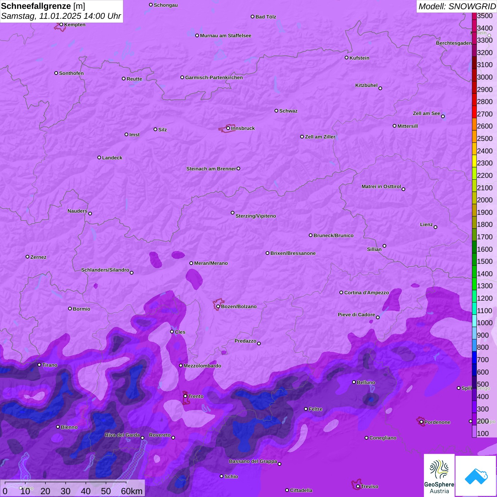The width and height of the screenshot is (497, 497).
Task: Click the 100 light purple legend swatch
Action: tap(474, 431)
